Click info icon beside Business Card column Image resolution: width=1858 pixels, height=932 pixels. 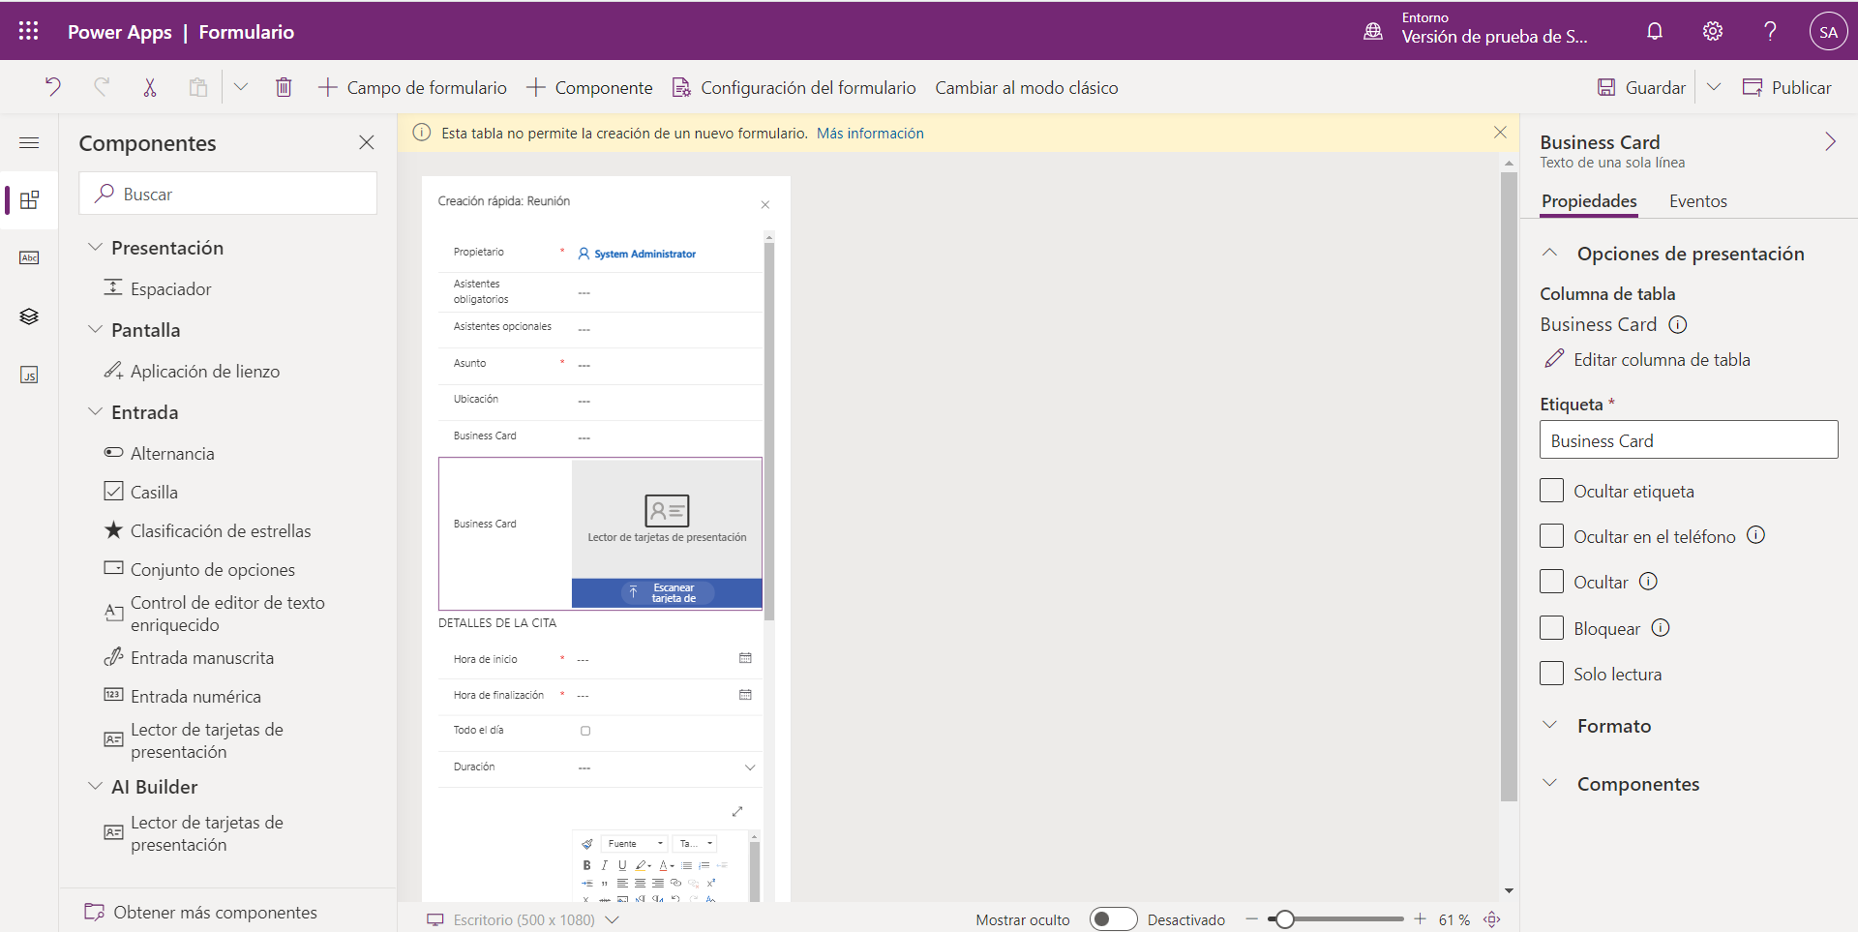tap(1678, 325)
